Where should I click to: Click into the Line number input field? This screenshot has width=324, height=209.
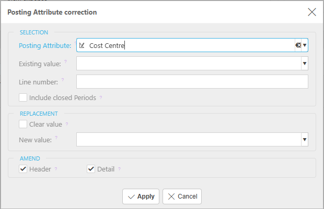pyautogui.click(x=192, y=82)
